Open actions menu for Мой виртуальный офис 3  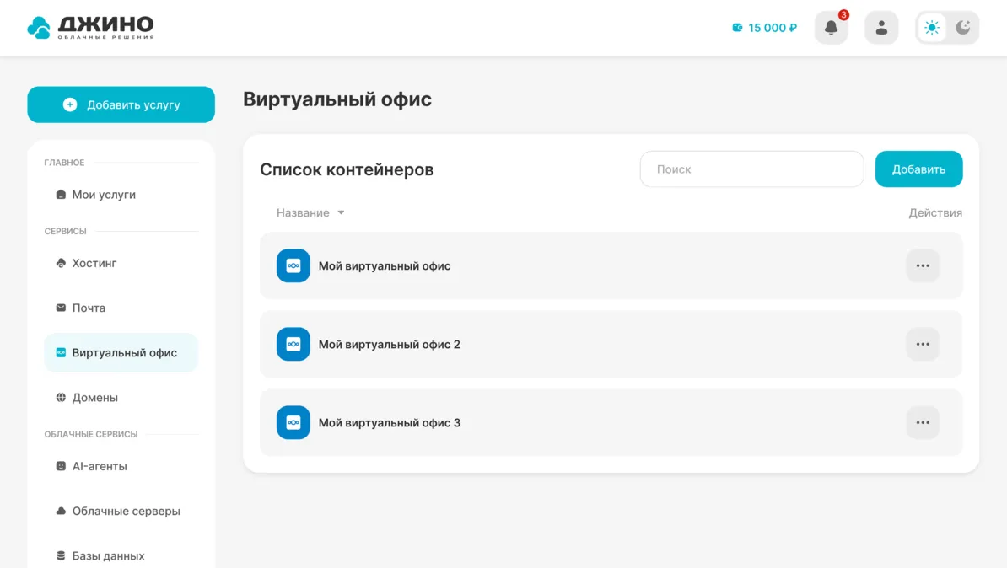(x=923, y=422)
